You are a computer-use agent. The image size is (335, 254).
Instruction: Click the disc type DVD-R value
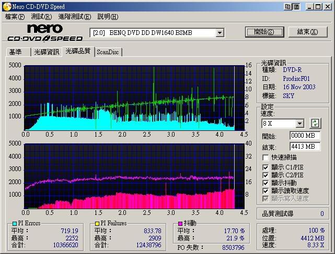point(292,70)
